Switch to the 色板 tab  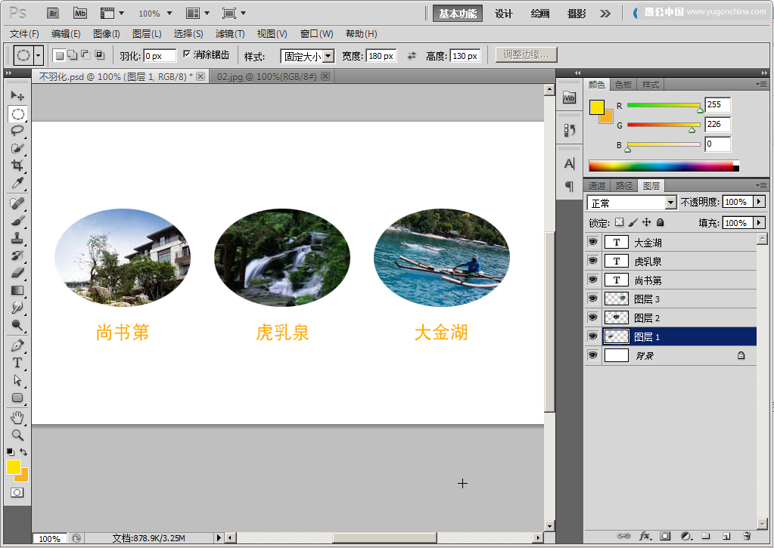tap(623, 85)
